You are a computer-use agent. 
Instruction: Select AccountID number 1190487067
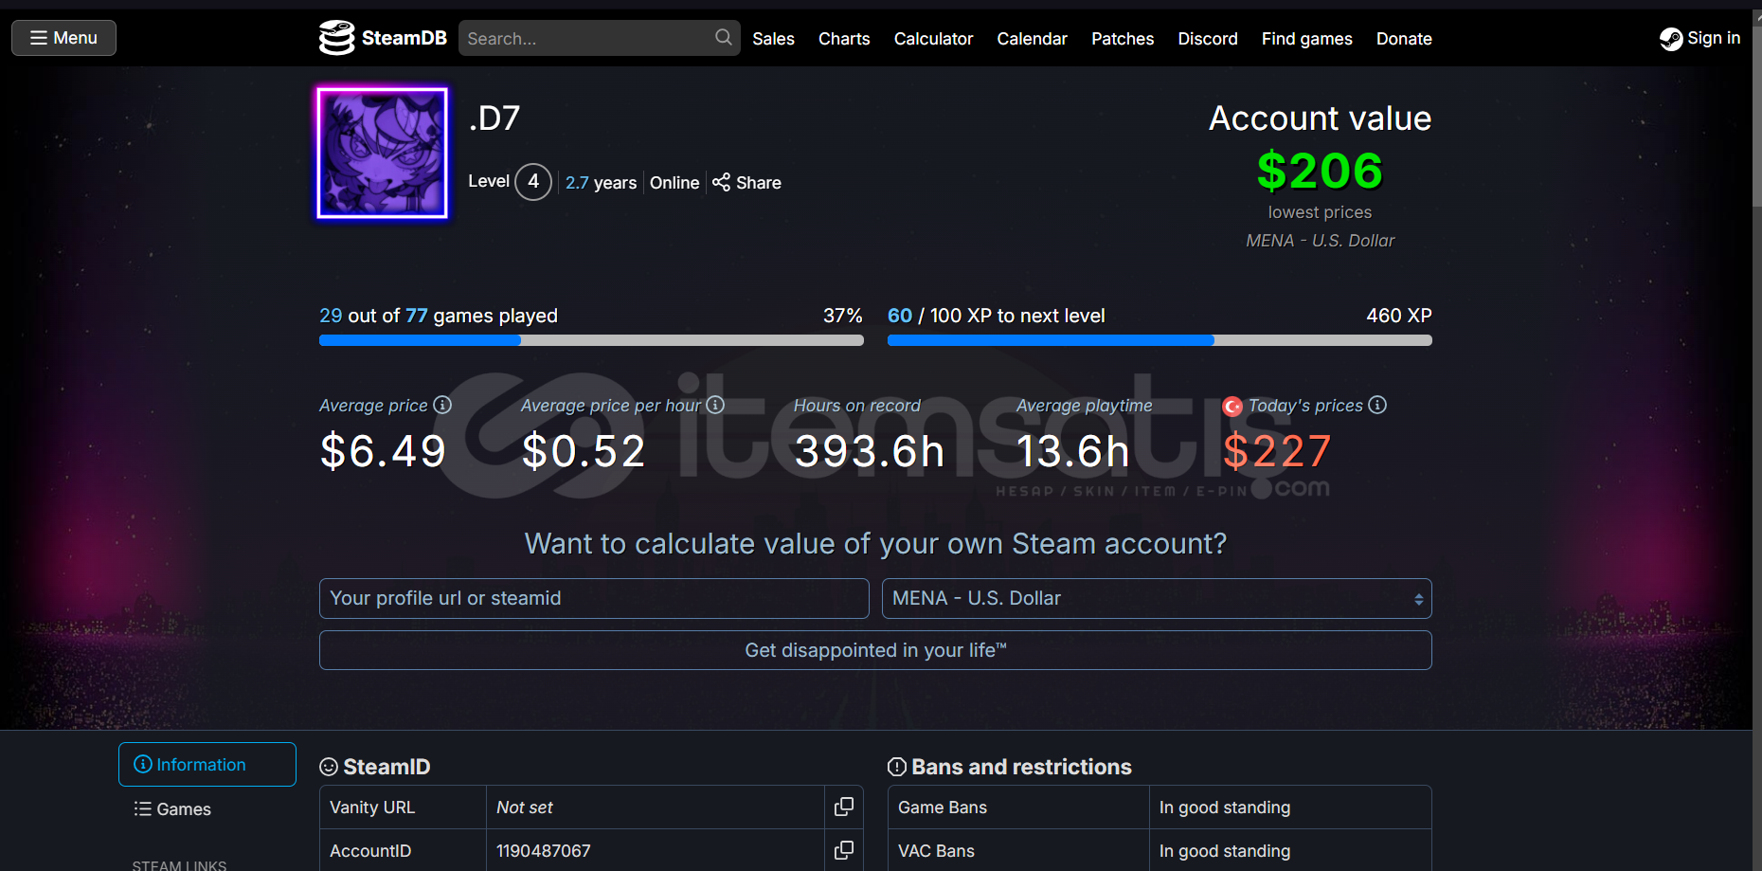click(544, 851)
